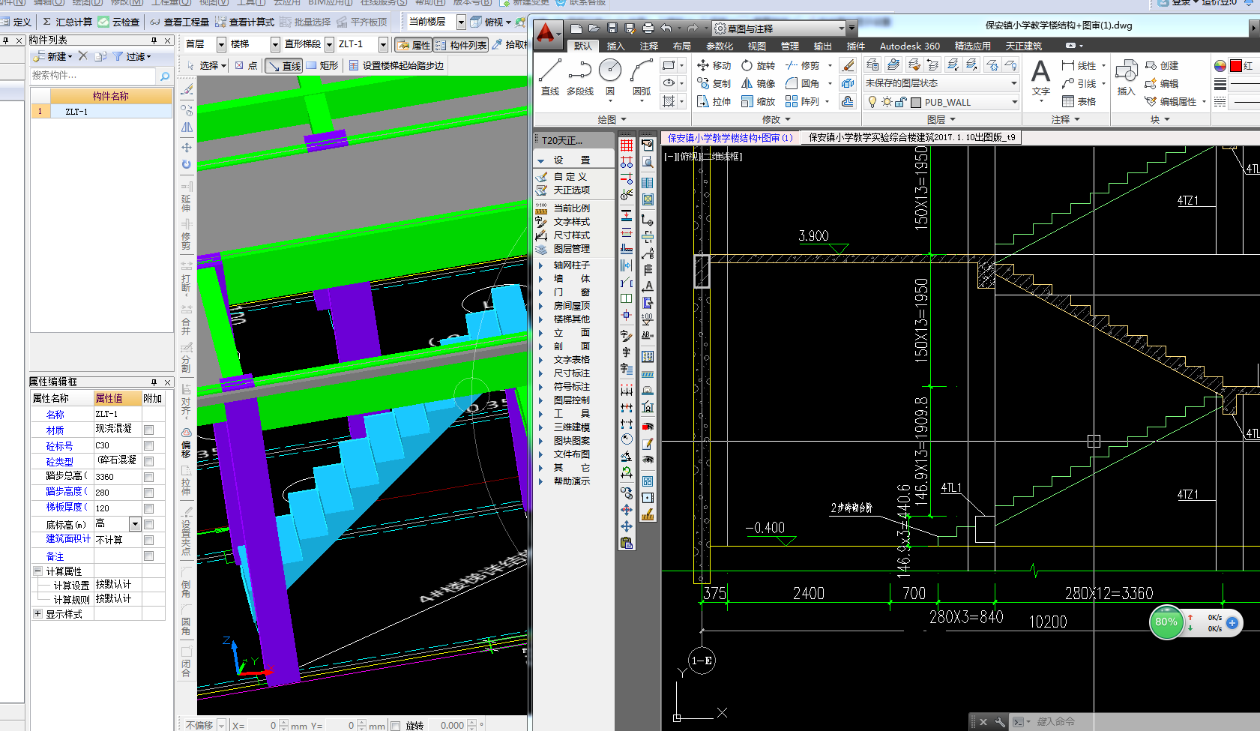The height and width of the screenshot is (731, 1260).
Task: Open the 参数化 ribbon tab
Action: coord(720,46)
